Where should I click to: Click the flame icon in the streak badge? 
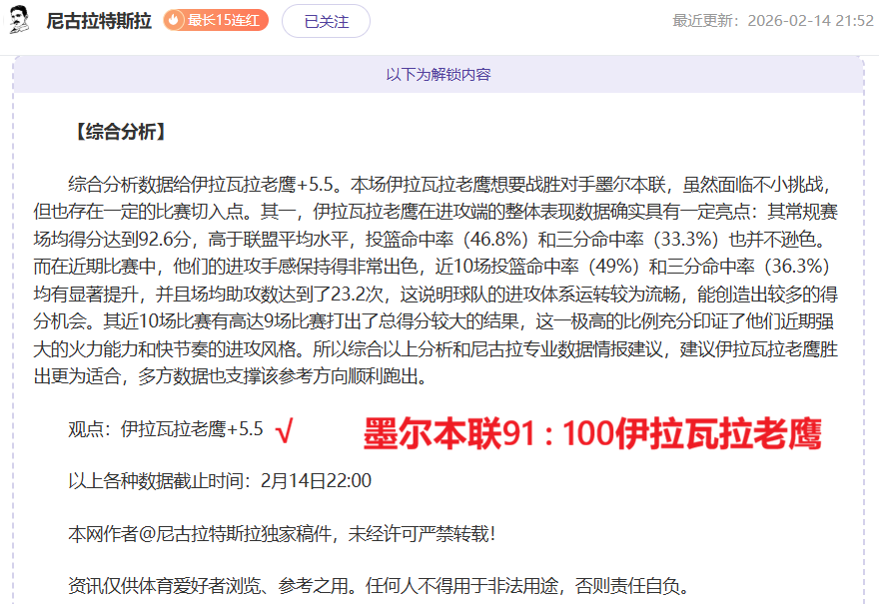[175, 21]
